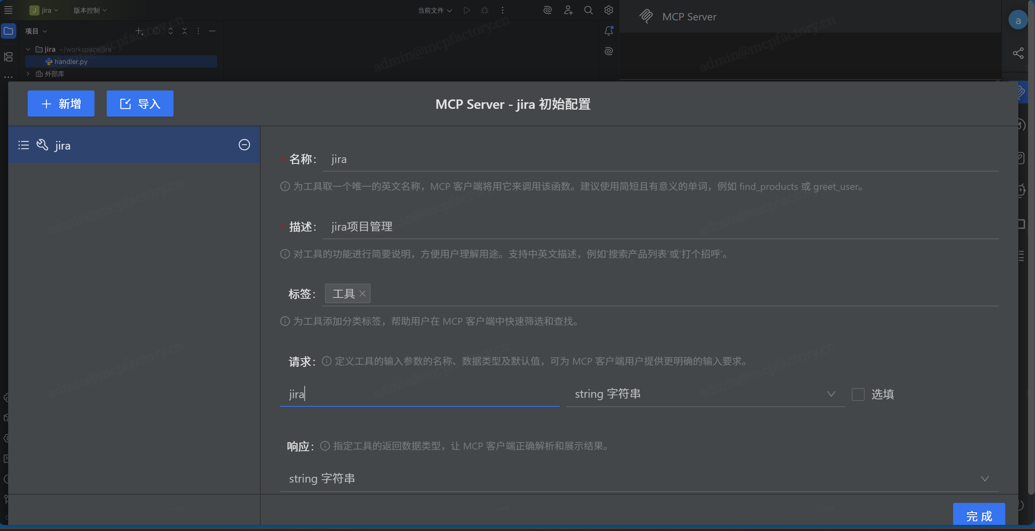The image size is (1035, 531).
Task: Click the debug bug icon
Action: pyautogui.click(x=484, y=10)
